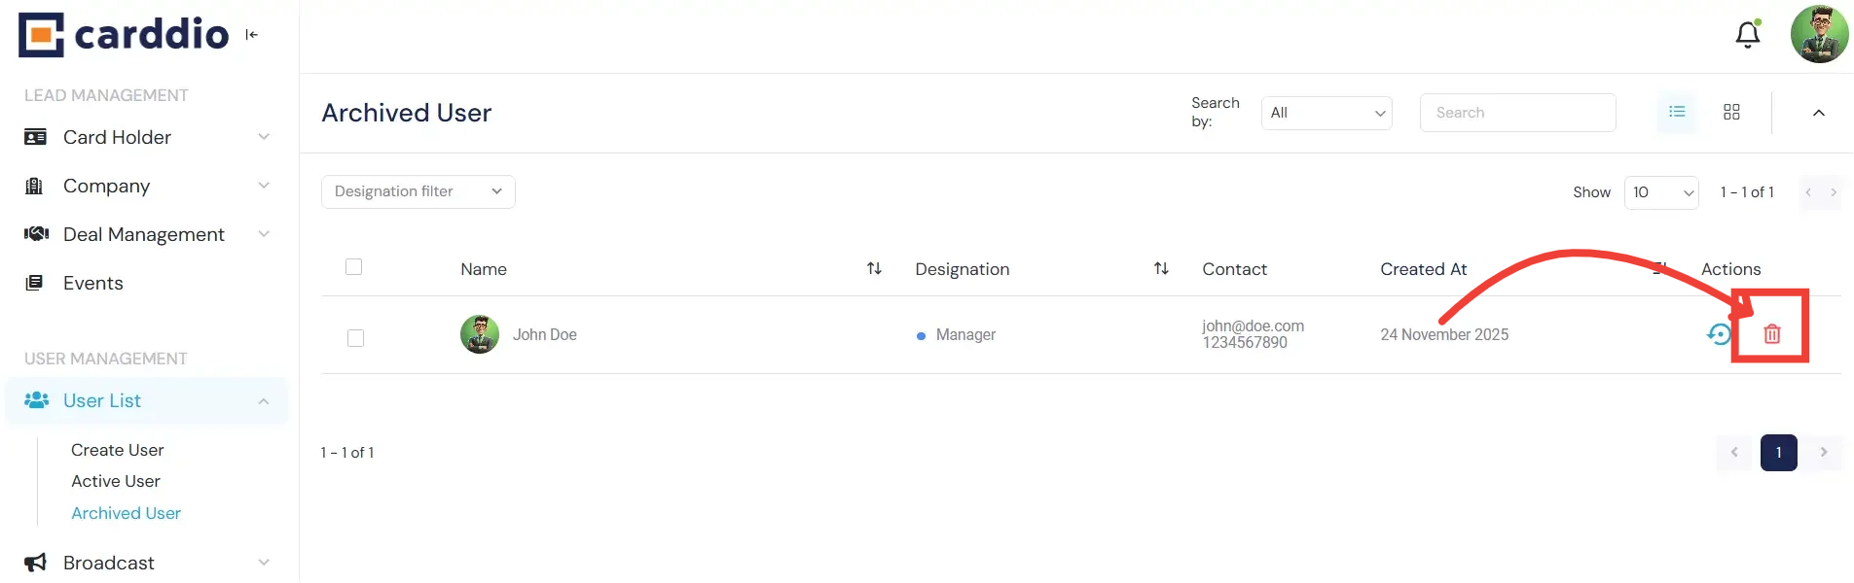This screenshot has width=1854, height=583.
Task: Click the restore user icon
Action: click(x=1719, y=334)
